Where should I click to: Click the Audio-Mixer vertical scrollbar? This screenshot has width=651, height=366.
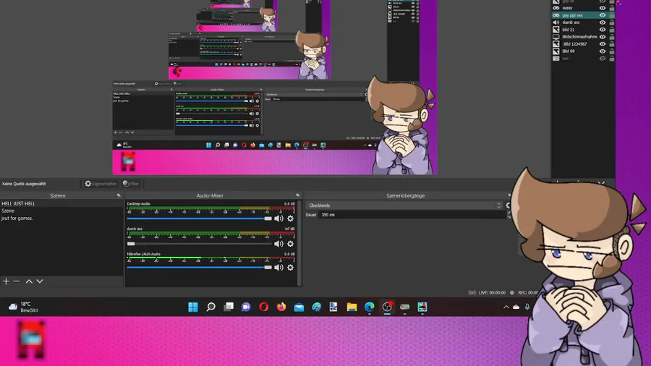click(x=299, y=243)
